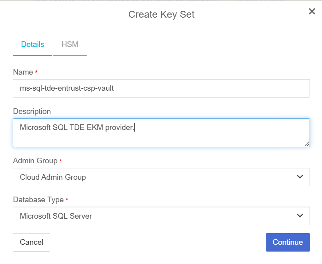This screenshot has width=322, height=264.
Task: Click the Database Type dropdown chevron
Action: click(300, 215)
